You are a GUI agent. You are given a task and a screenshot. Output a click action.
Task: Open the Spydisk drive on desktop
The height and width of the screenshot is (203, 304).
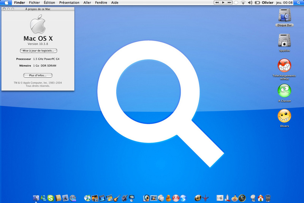point(285,40)
